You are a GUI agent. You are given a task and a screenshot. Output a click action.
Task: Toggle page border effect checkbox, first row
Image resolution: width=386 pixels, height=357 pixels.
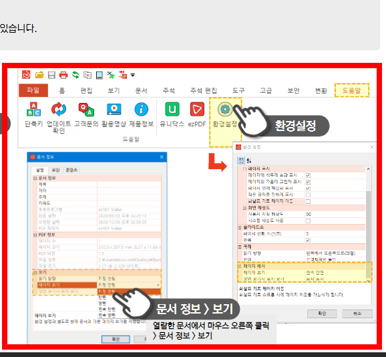[x=308, y=175]
